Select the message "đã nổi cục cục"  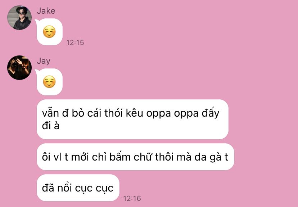click(78, 188)
